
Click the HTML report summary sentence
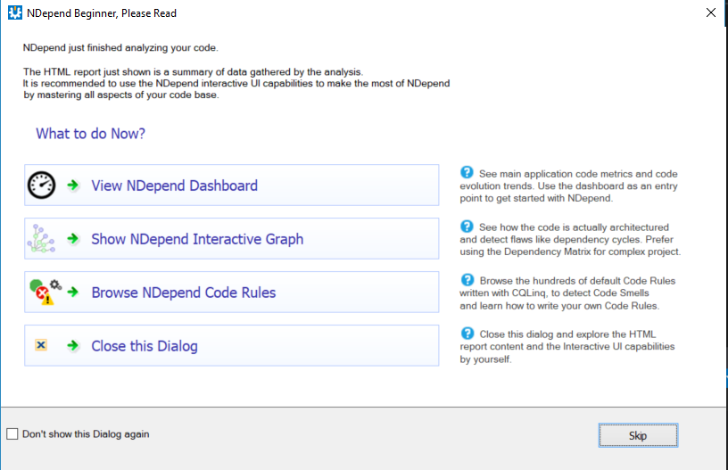pyautogui.click(x=193, y=72)
